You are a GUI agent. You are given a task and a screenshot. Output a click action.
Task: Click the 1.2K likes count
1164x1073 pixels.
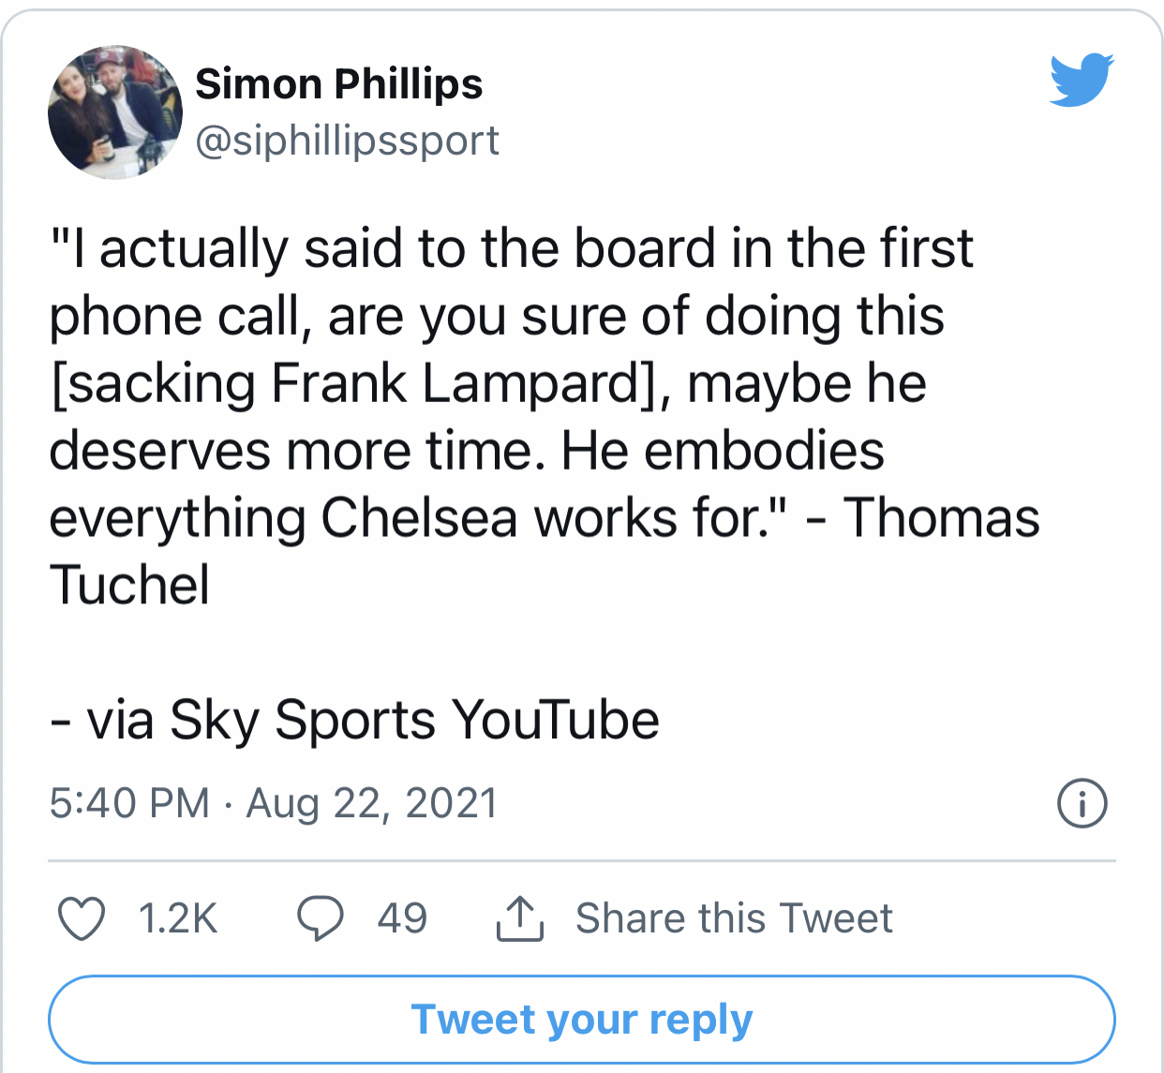click(178, 918)
